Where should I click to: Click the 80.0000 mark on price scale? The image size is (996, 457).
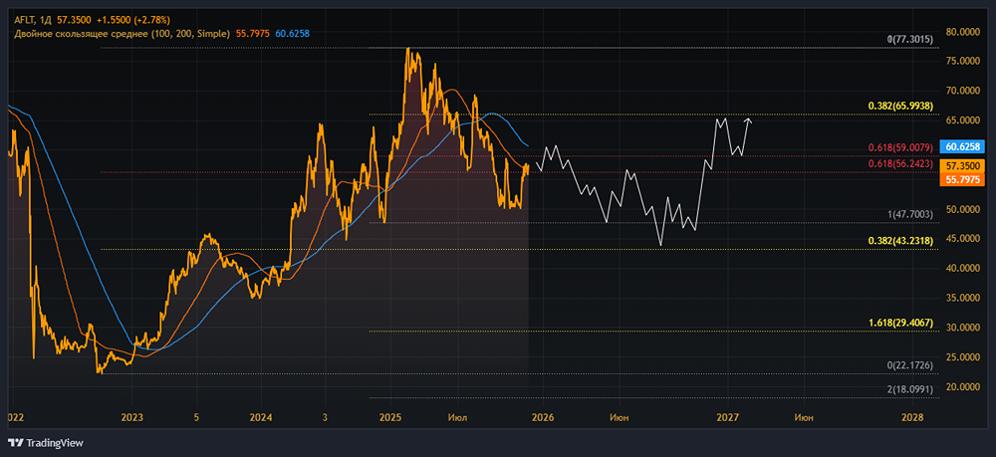964,31
